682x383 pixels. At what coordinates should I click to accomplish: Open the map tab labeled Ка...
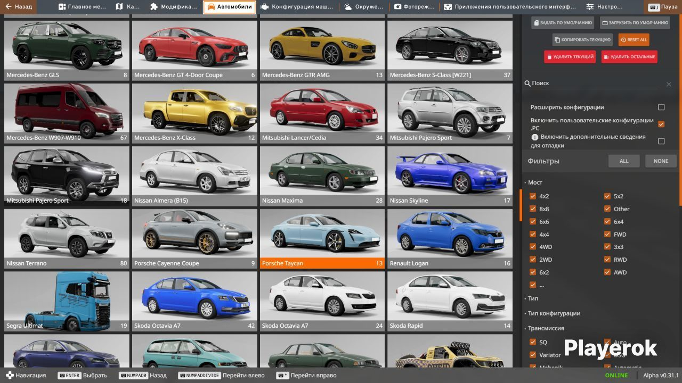tap(127, 7)
